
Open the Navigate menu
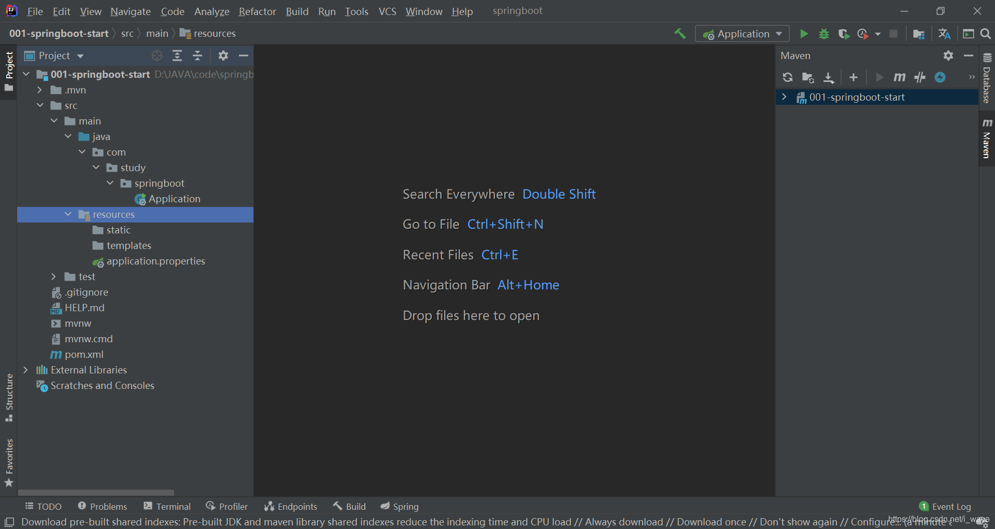tap(131, 11)
